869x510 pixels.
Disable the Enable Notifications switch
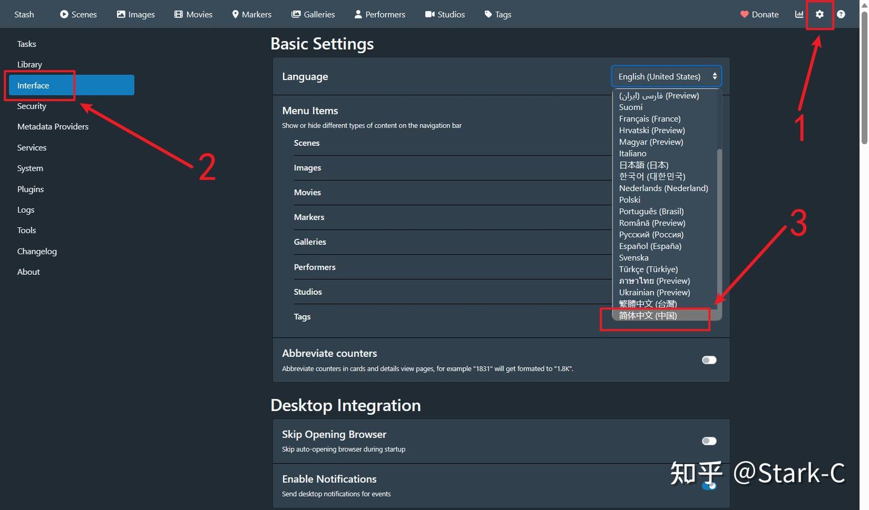point(709,485)
